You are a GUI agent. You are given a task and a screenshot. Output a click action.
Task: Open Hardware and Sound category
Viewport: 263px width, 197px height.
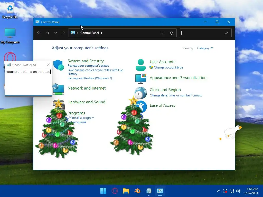pyautogui.click(x=86, y=102)
